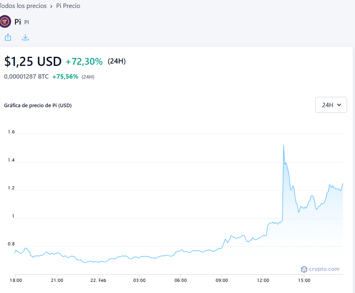Image resolution: width=355 pixels, height=293 pixels.
Task: Click the +72,30% change value
Action: click(x=84, y=62)
